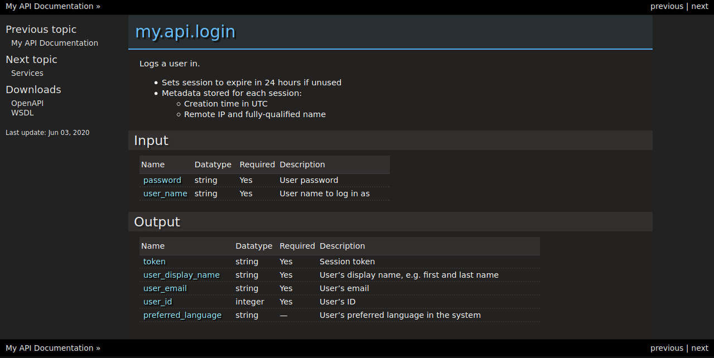Open the user_name input parameter link
The image size is (714, 358).
165,193
